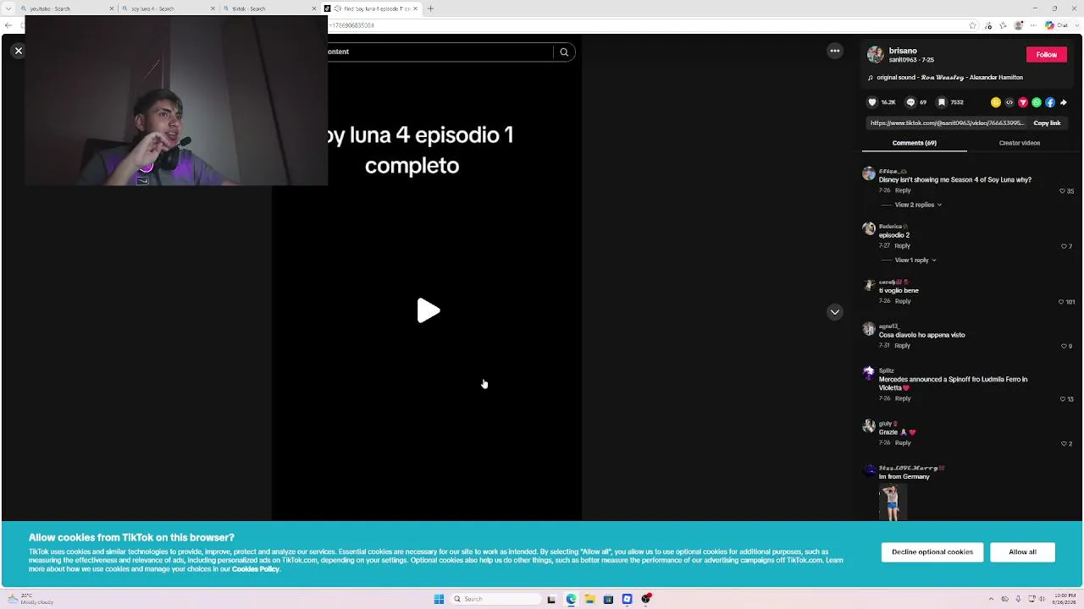The width and height of the screenshot is (1084, 609).
Task: Open File Explorer from the taskbar
Action: pos(589,600)
